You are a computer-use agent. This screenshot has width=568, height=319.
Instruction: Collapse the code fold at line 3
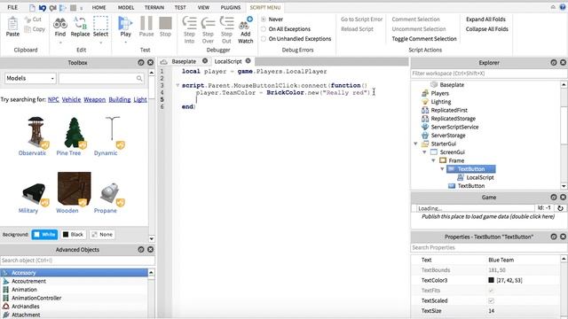click(177, 85)
